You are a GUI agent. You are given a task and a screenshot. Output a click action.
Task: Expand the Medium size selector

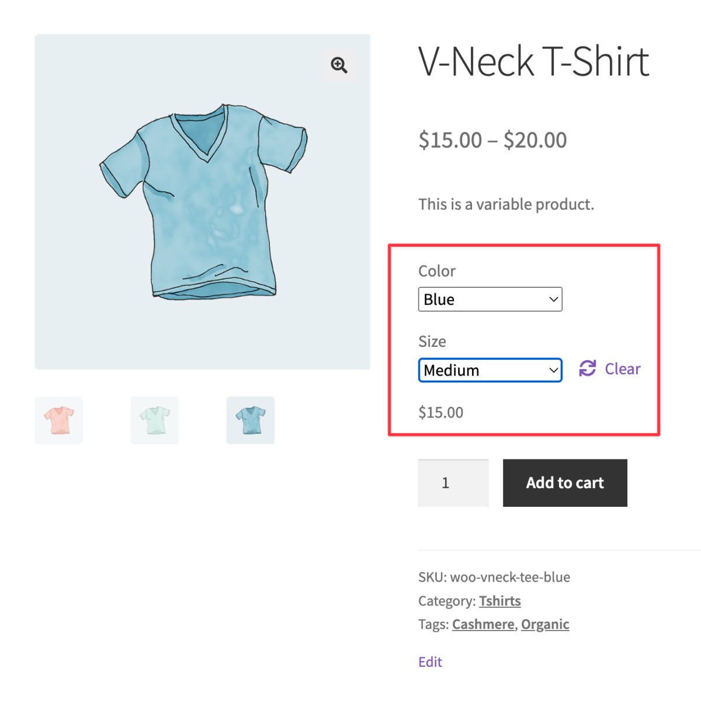(490, 370)
